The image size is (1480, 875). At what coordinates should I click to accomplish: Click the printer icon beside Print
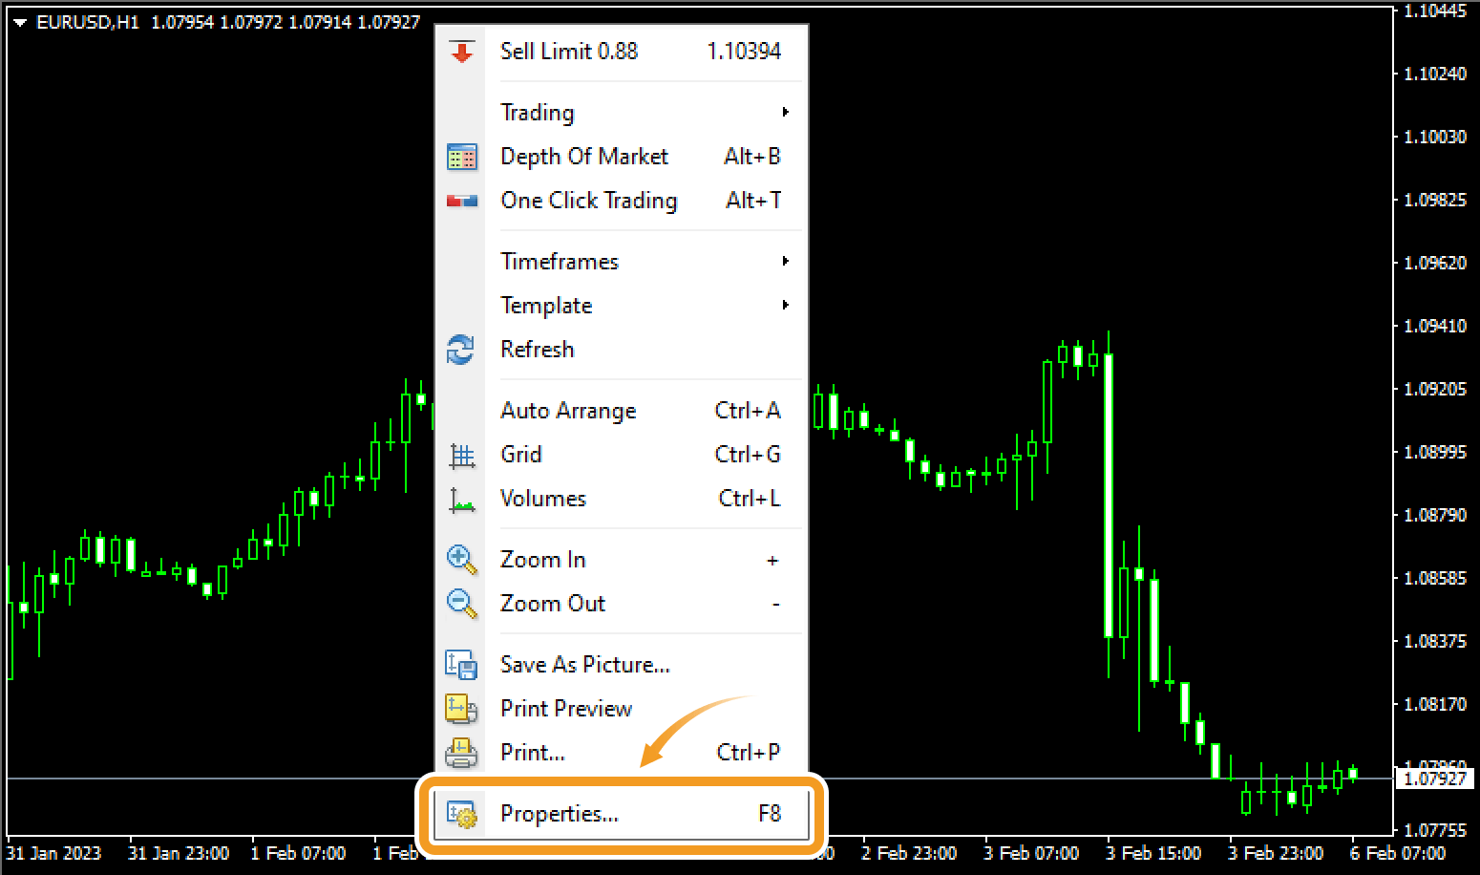(x=462, y=753)
